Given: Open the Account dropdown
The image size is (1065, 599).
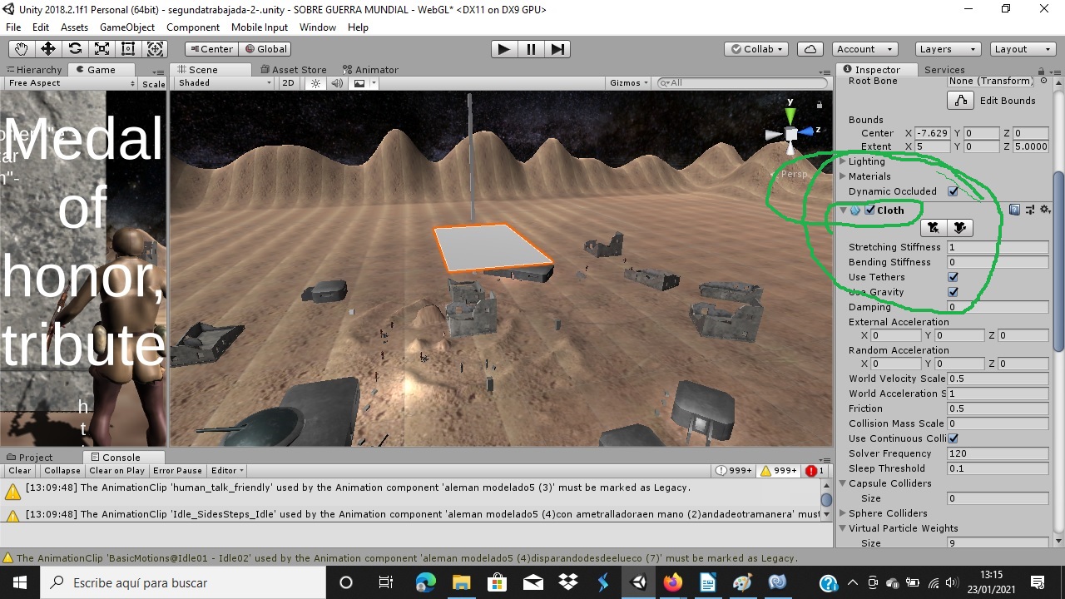Looking at the screenshot, I should [864, 49].
